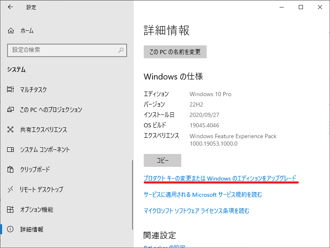Click the home icon beside ホーム
The image size is (330, 248).
11,31
